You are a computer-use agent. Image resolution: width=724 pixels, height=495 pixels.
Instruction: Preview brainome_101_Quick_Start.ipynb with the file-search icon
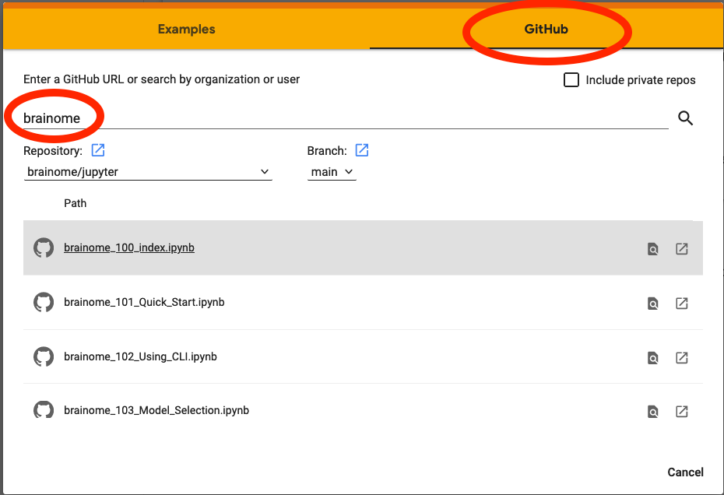[653, 304]
